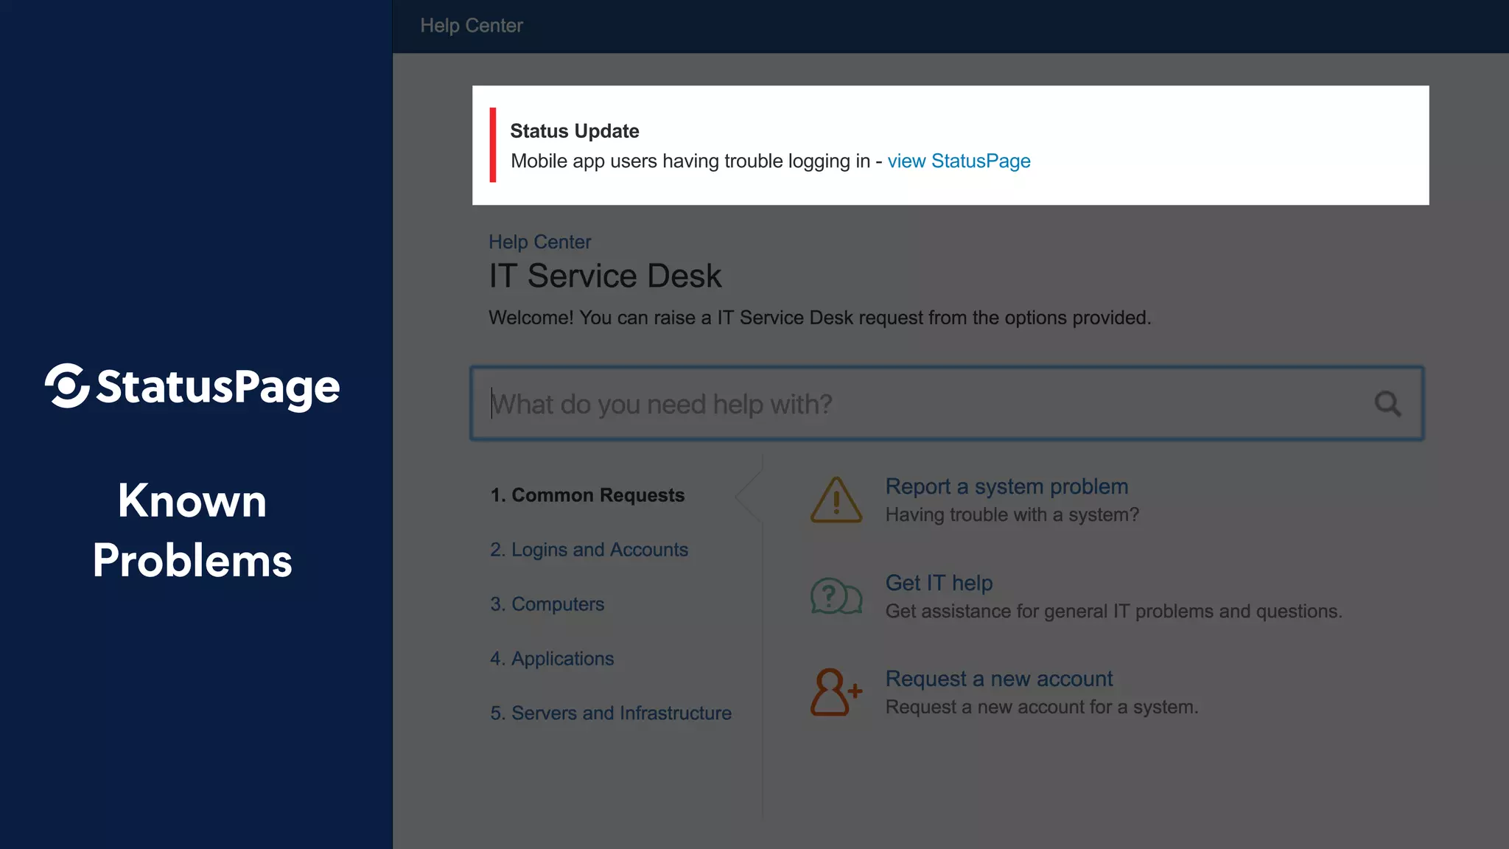Click the warning triangle icon
This screenshot has height=849, width=1509.
[x=836, y=500]
